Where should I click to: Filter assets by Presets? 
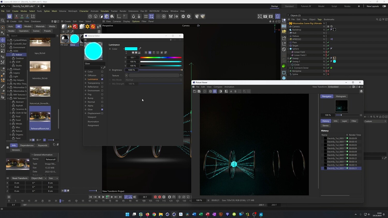[47, 31]
